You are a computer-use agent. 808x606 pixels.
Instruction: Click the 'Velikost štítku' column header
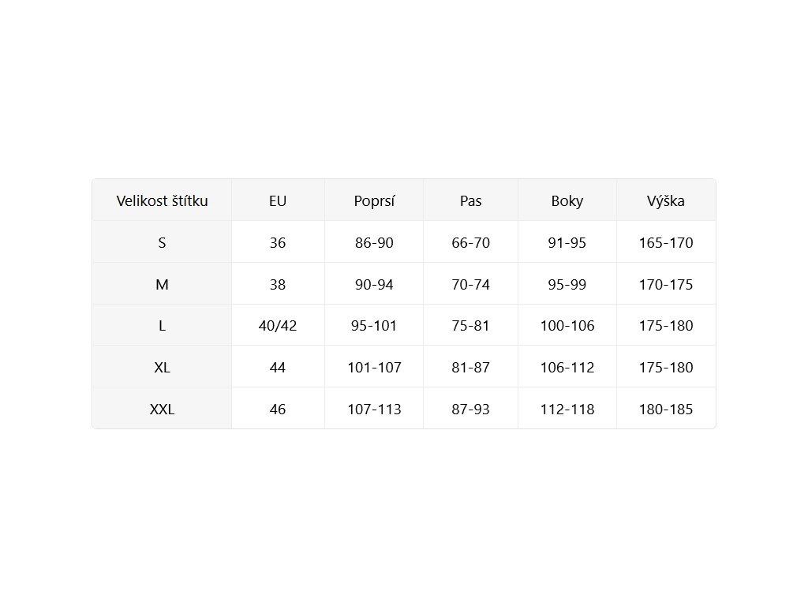coord(162,200)
